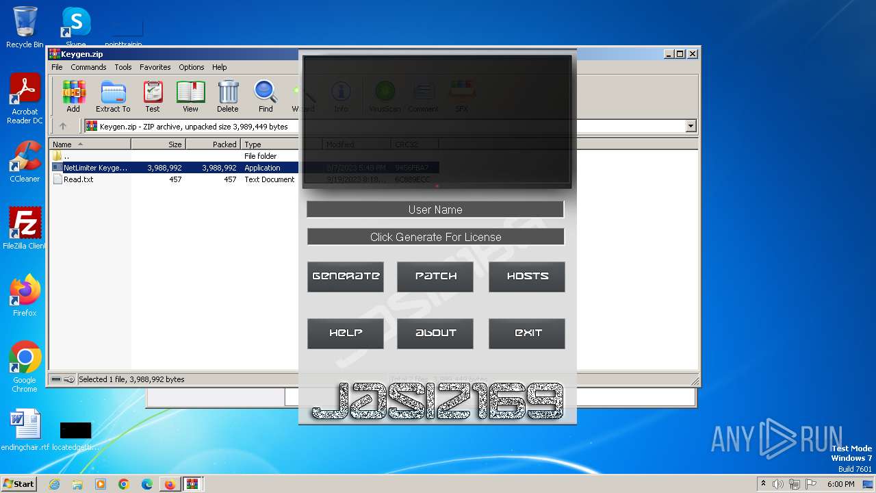Open Acrobat Reader DC desktop icon
The height and width of the screenshot is (493, 876).
coord(25,99)
